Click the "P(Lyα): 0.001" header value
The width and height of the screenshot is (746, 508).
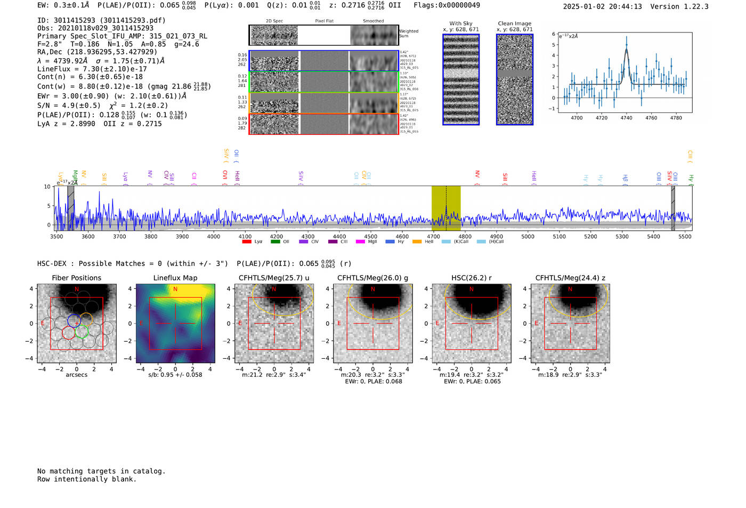[x=232, y=5]
